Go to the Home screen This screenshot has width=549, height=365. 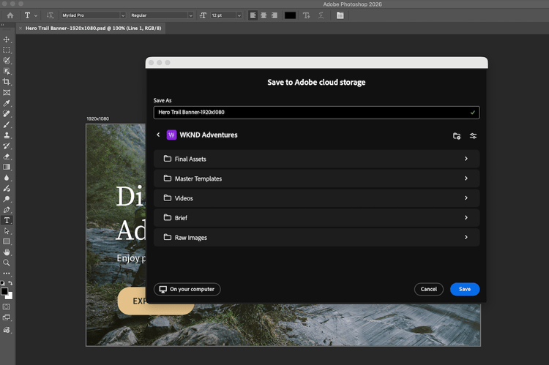pyautogui.click(x=10, y=15)
